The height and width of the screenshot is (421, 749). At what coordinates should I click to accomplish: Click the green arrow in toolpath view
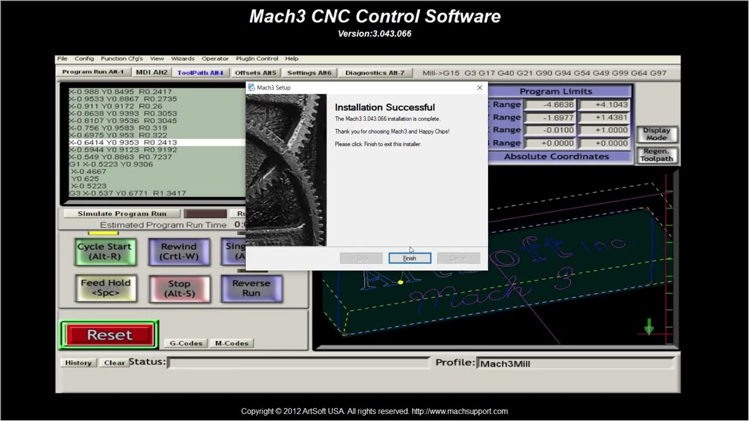(648, 326)
